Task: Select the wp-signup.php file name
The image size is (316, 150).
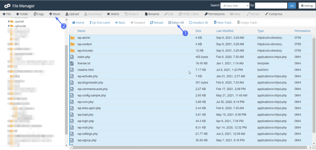Action: (x=87, y=140)
